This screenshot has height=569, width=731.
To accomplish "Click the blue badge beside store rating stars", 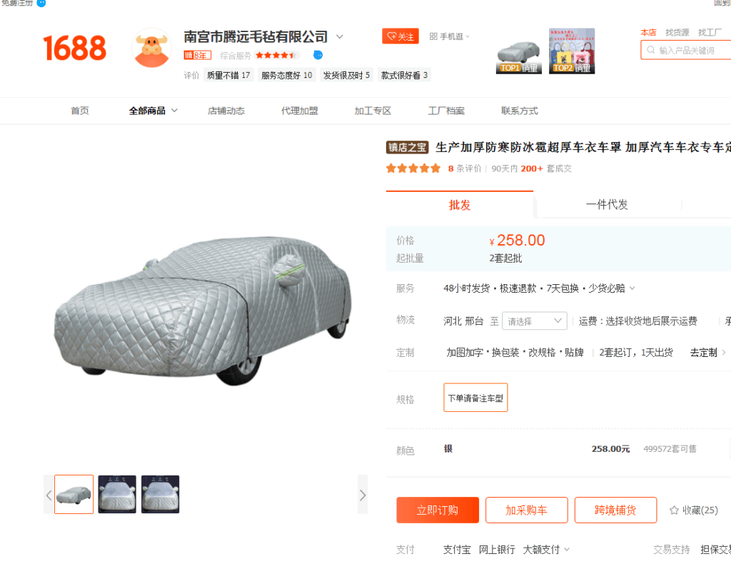I will 318,55.
